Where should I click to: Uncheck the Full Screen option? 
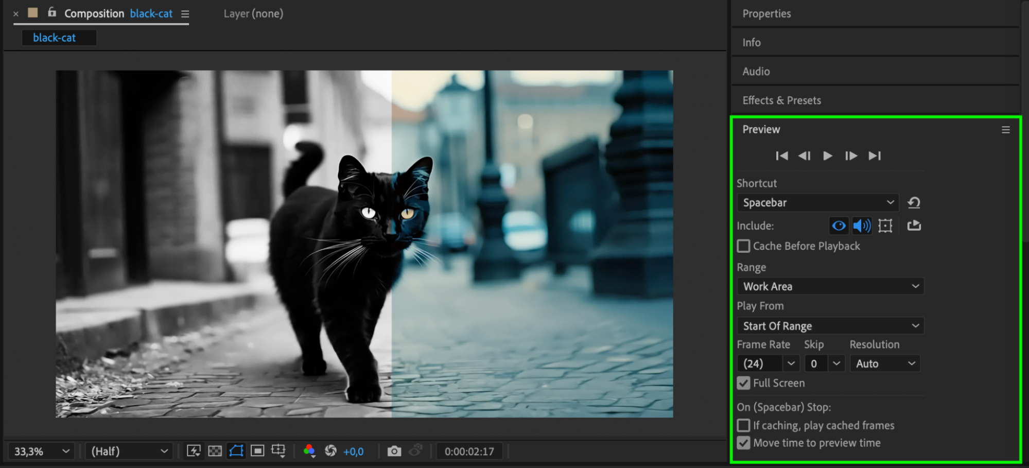click(744, 383)
